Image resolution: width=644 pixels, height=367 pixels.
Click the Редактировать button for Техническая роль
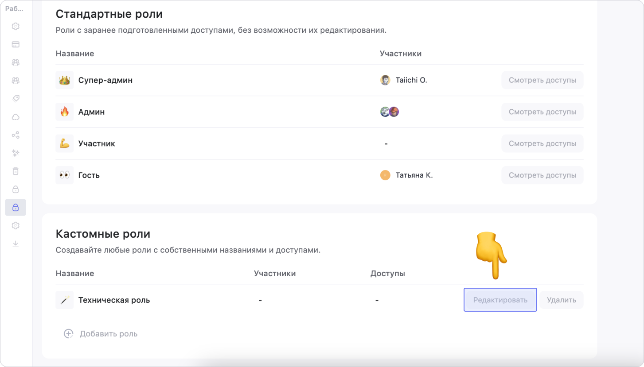click(x=500, y=300)
